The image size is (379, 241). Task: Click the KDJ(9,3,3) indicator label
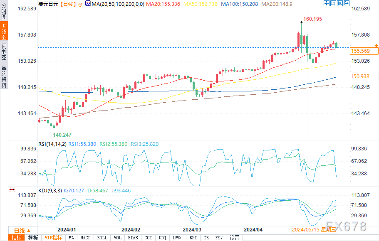(50, 191)
